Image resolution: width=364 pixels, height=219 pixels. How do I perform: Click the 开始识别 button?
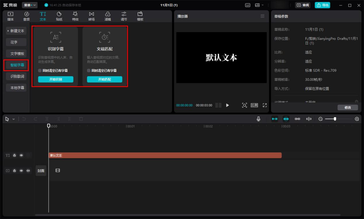point(55,79)
